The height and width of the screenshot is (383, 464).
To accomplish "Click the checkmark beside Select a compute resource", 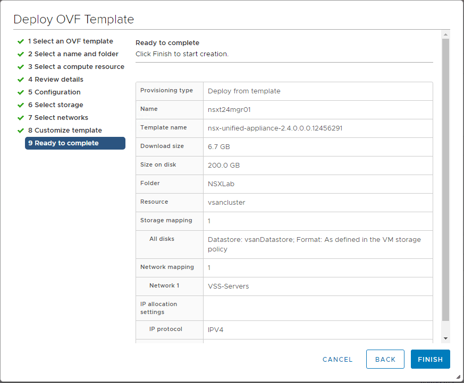I will pos(20,67).
